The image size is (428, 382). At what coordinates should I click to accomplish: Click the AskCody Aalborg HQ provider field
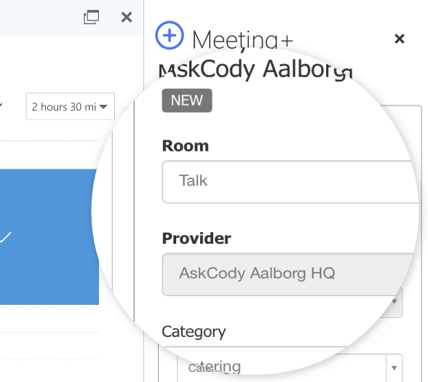[288, 274]
